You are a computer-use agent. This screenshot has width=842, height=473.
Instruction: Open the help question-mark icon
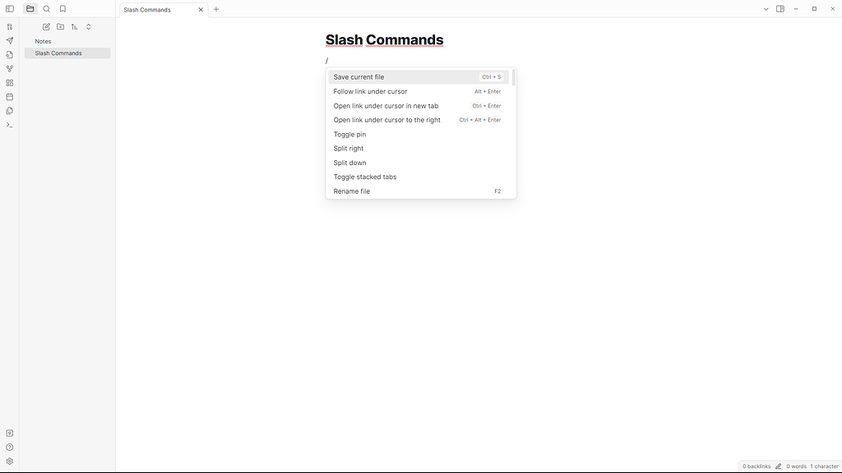(9, 447)
